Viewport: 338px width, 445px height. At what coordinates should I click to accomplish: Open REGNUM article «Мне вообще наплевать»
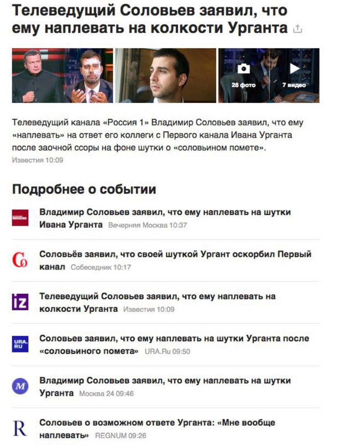click(157, 429)
